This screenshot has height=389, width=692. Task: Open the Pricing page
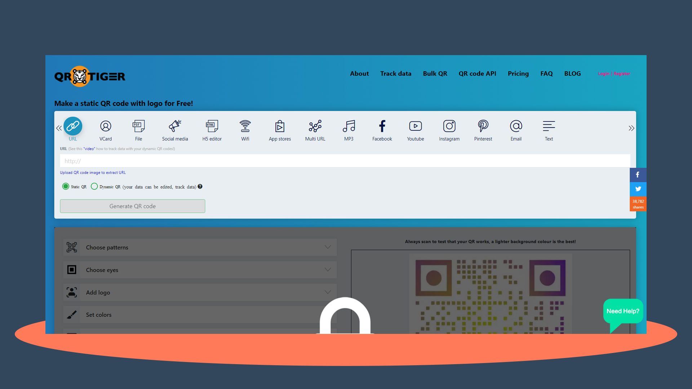518,74
